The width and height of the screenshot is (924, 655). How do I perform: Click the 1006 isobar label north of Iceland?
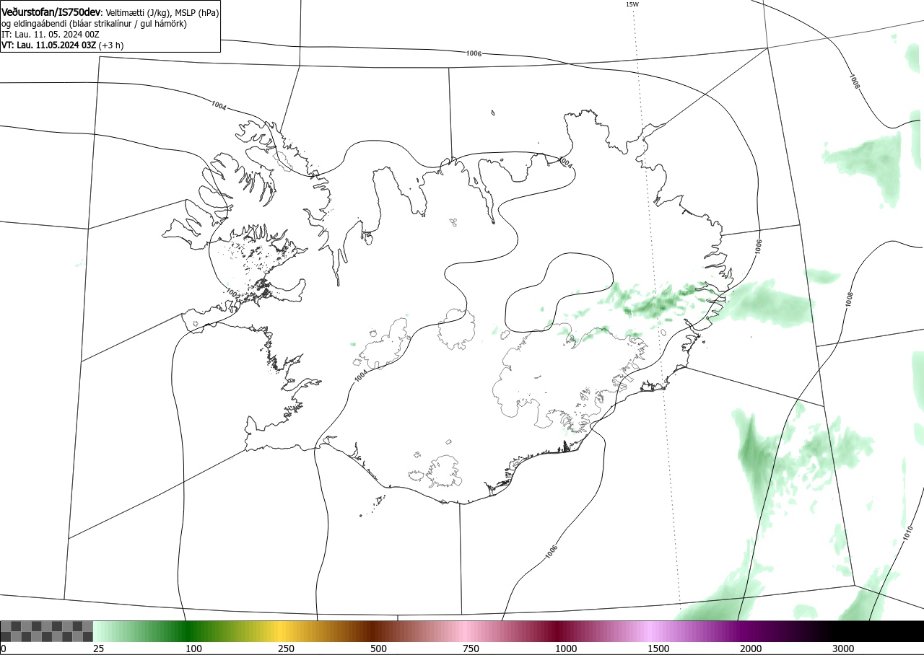click(x=474, y=53)
